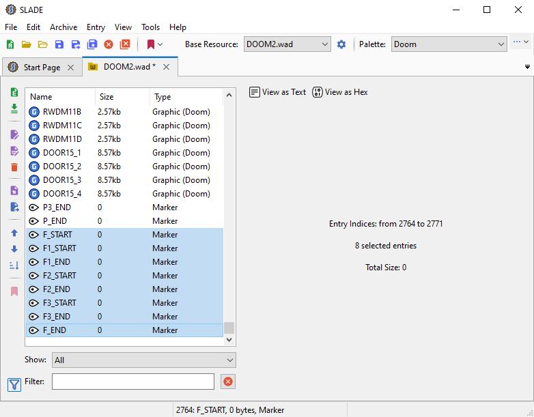Viewport: 534px width, 417px height.
Task: Open the Show category dropdown
Action: point(143,360)
